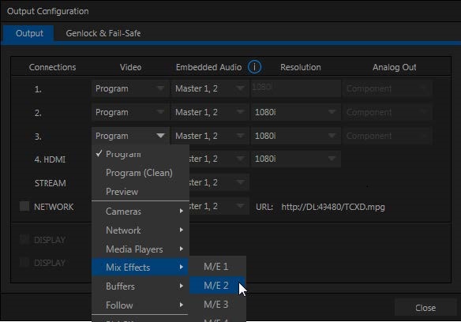Toggle the first DISPLAY checkbox
461x322 pixels.
pyautogui.click(x=24, y=239)
